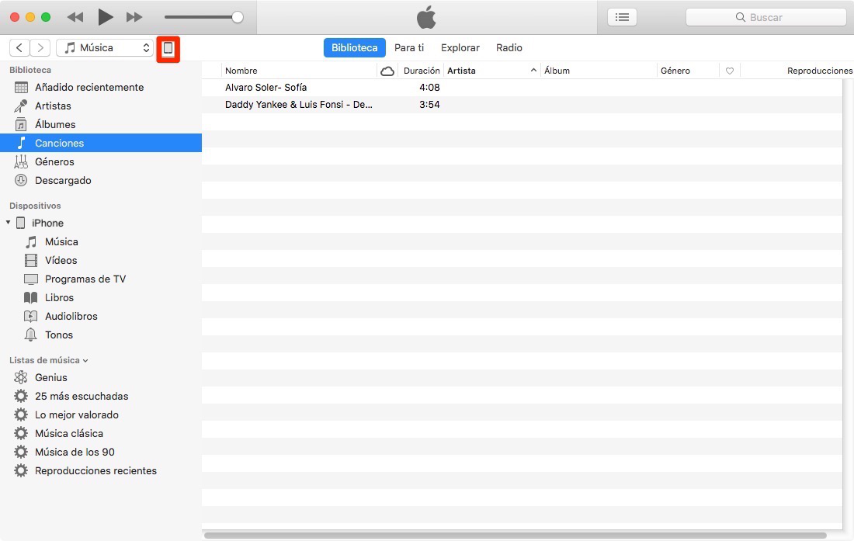Click the 4:08 duration cell
This screenshot has width=854, height=541.
(x=429, y=87)
